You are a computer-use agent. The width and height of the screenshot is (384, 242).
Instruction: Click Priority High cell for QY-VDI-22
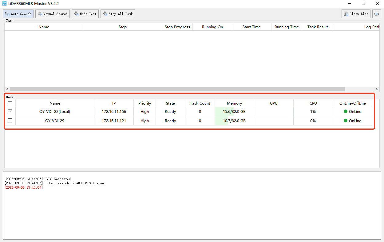coord(144,112)
